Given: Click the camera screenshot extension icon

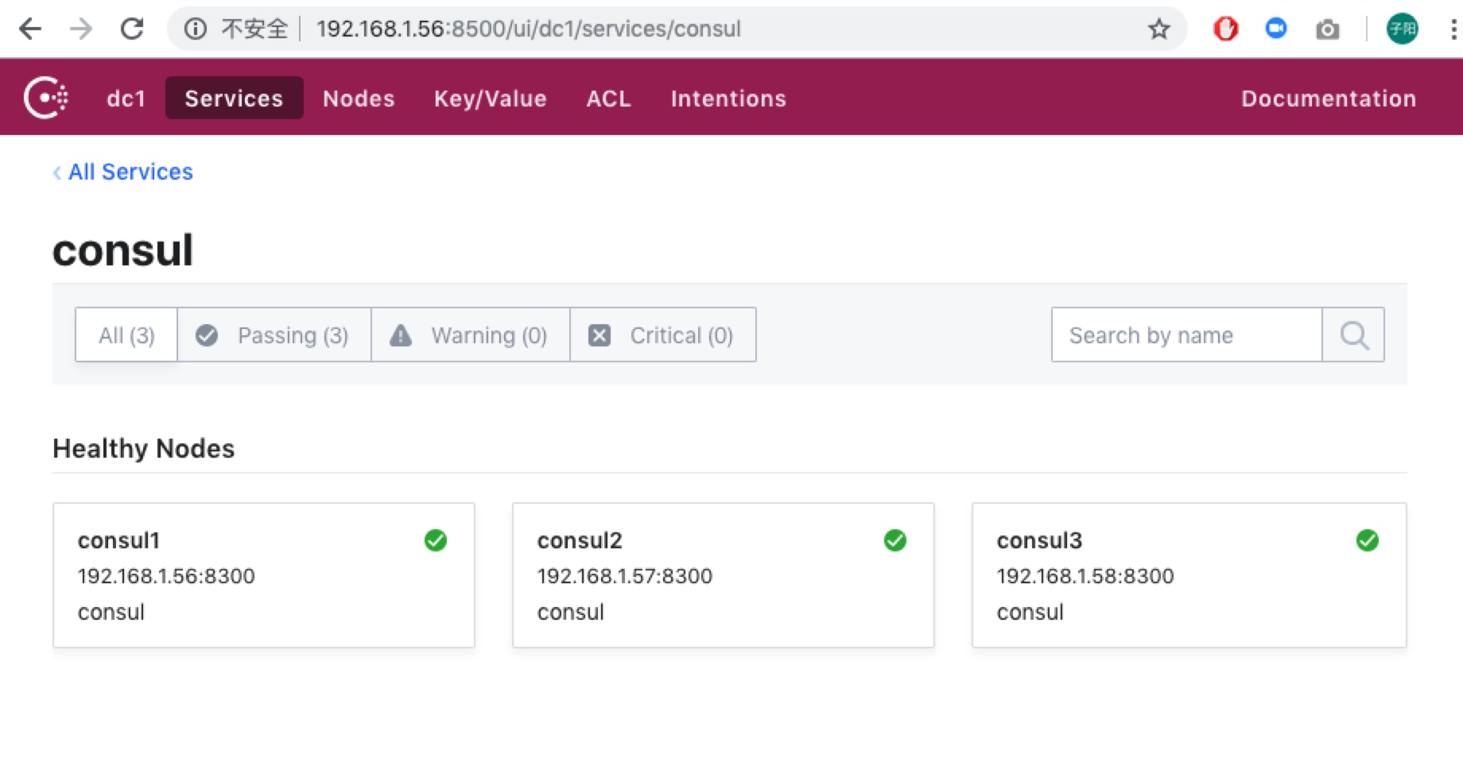Looking at the screenshot, I should (x=1327, y=29).
